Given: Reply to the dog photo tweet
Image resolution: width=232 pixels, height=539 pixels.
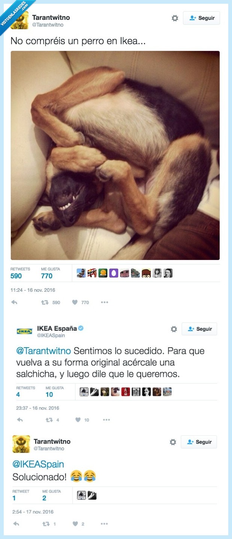Looking at the screenshot, I should (14, 302).
